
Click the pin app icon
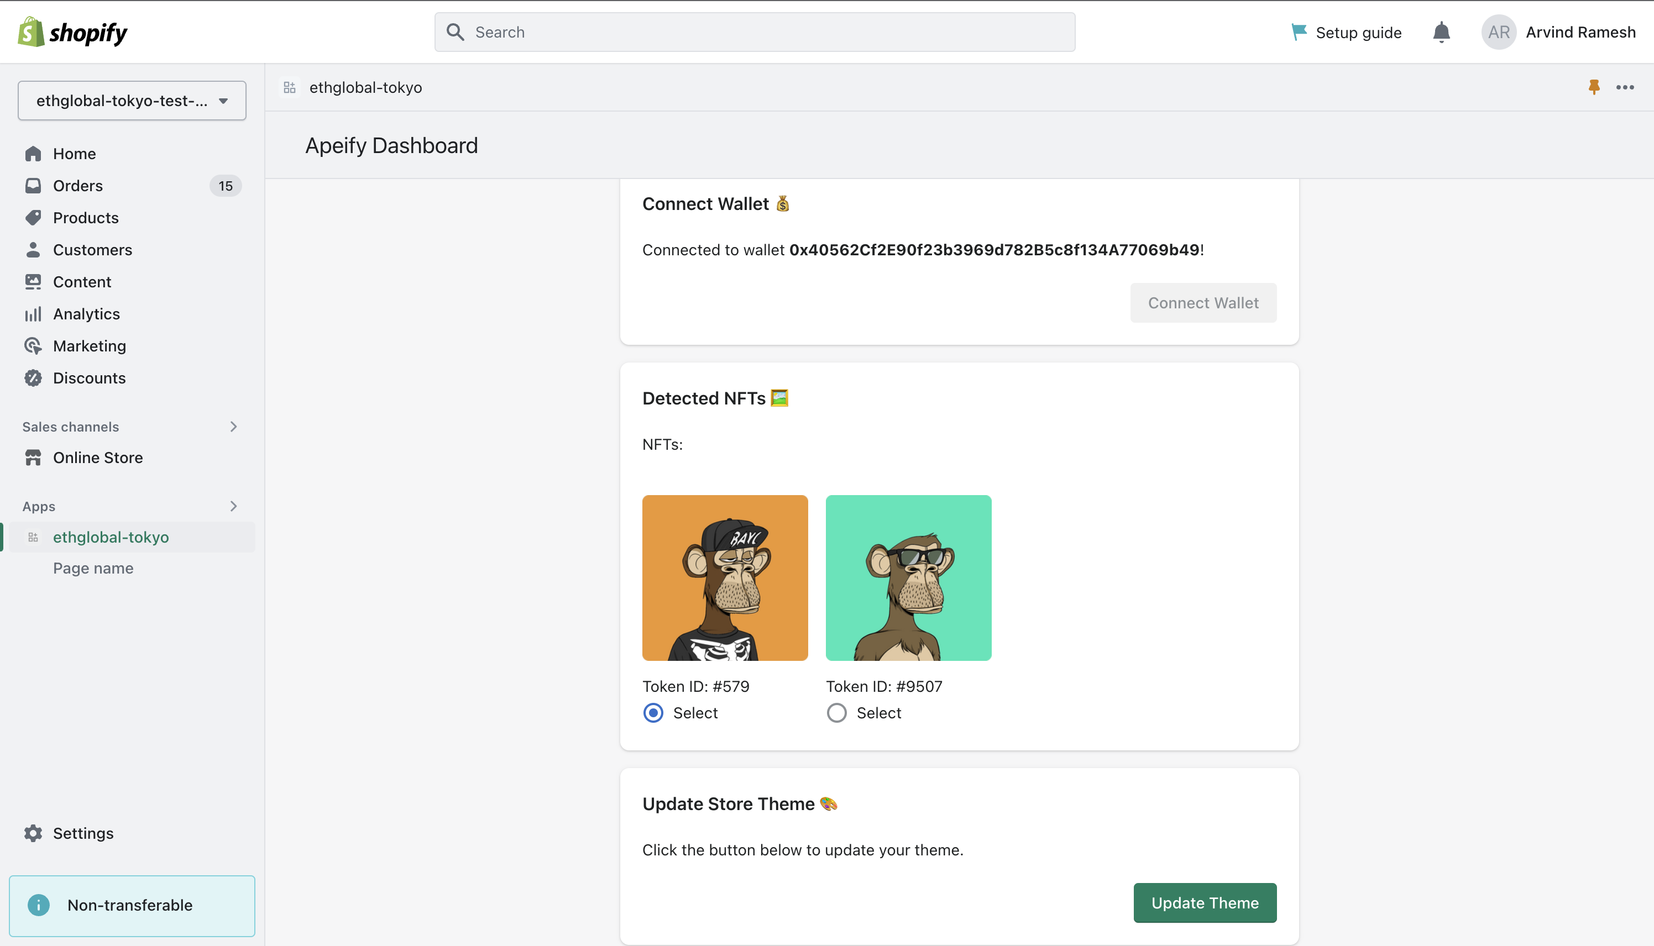[1594, 87]
